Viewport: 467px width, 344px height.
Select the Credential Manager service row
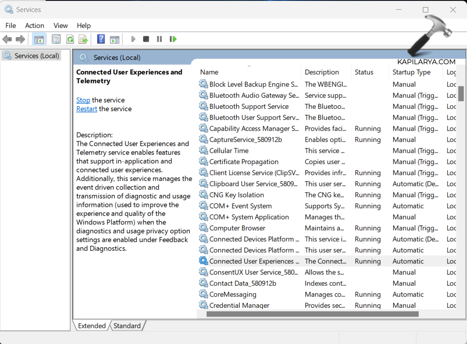239,305
